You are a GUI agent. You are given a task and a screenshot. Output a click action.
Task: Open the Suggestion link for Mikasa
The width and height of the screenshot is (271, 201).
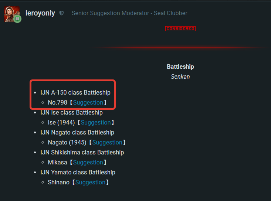[88, 162]
